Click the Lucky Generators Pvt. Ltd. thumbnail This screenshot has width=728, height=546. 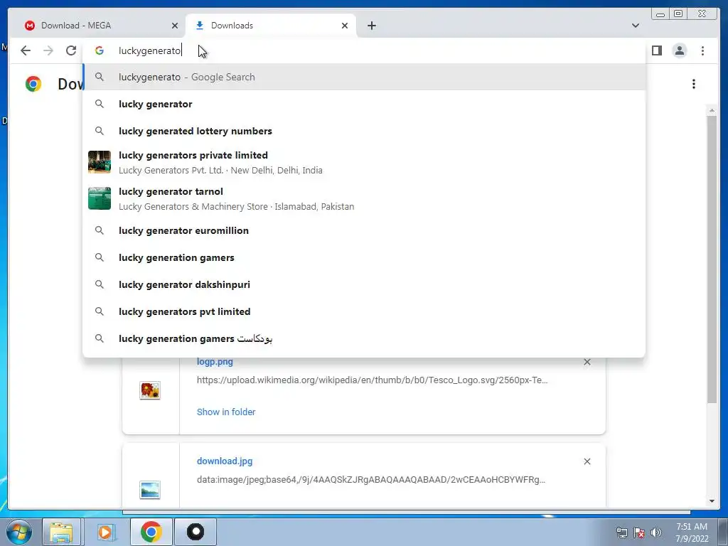tap(100, 162)
